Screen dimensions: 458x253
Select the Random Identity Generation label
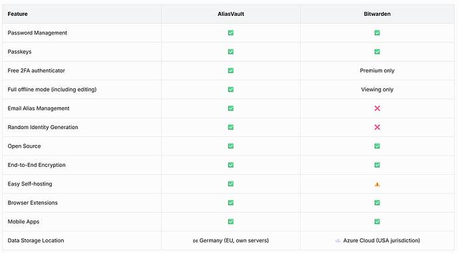click(x=43, y=127)
